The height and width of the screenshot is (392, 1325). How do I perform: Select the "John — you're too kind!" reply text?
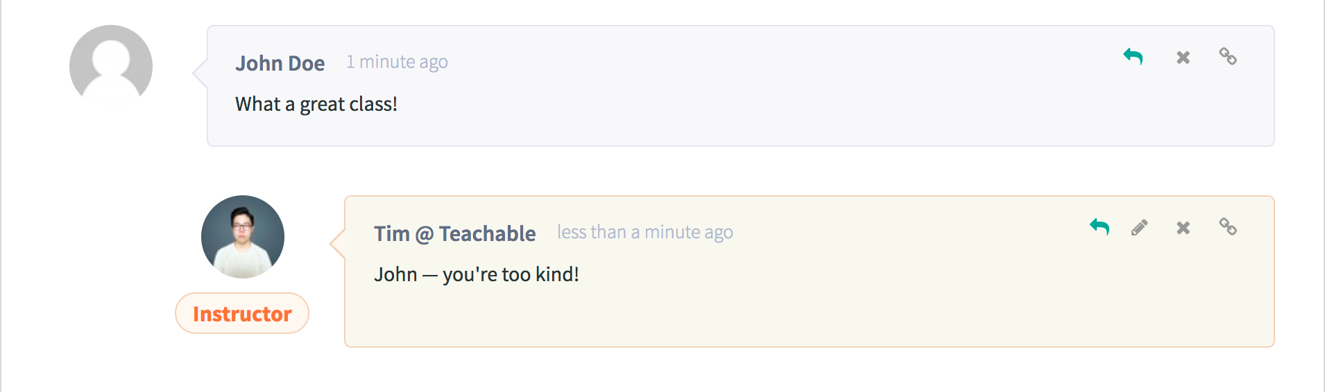click(x=477, y=274)
